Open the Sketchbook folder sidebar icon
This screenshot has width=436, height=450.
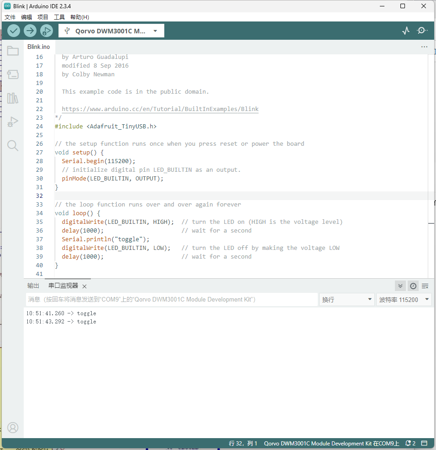tap(13, 51)
